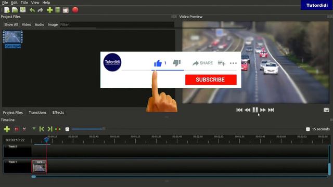Screen dimensions: 333x187
Task: Filter project files by Audio
Action: click(40, 24)
